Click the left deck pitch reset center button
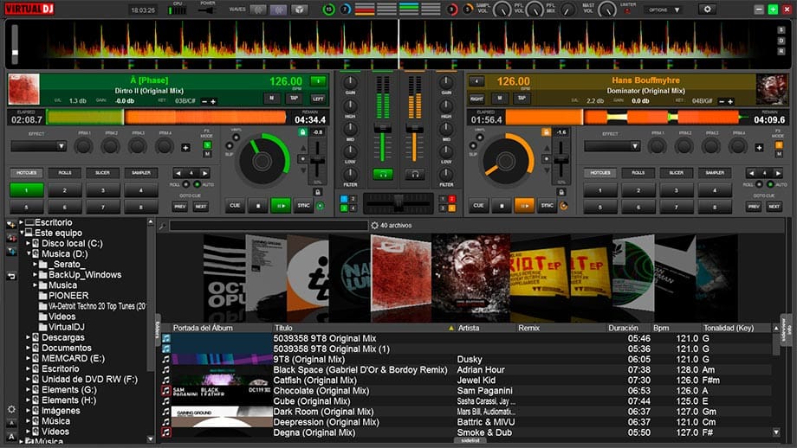Viewport: 797px width, 448px height. click(302, 158)
